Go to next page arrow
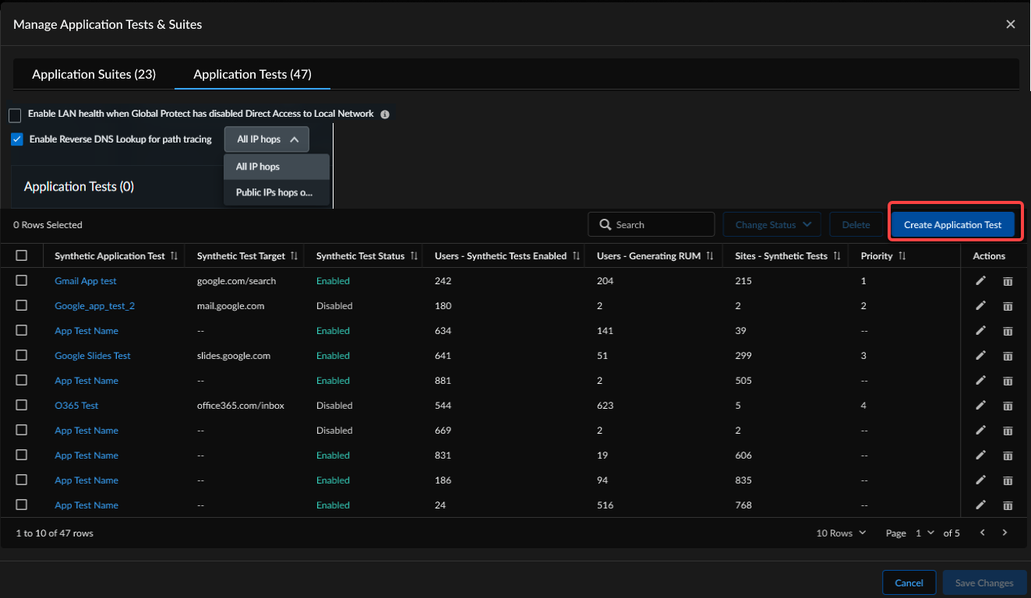This screenshot has height=598, width=1031. pyautogui.click(x=1005, y=533)
